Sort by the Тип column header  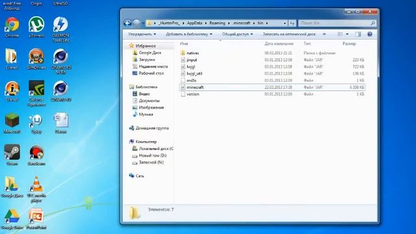(307, 44)
